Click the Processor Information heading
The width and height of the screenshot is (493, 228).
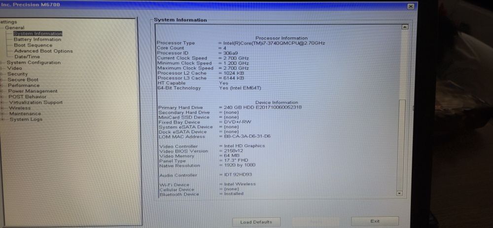(x=282, y=38)
